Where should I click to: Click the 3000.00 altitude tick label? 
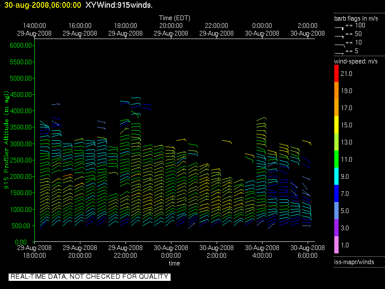coord(21,144)
